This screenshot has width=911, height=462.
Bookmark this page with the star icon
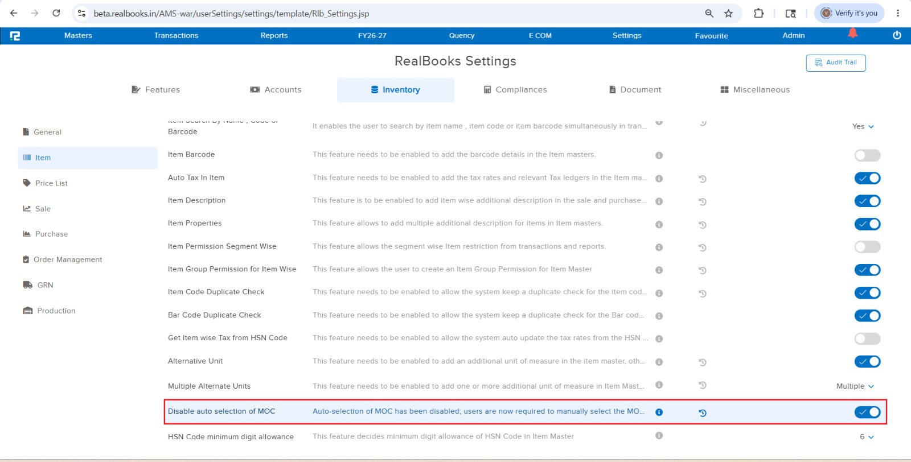(728, 13)
